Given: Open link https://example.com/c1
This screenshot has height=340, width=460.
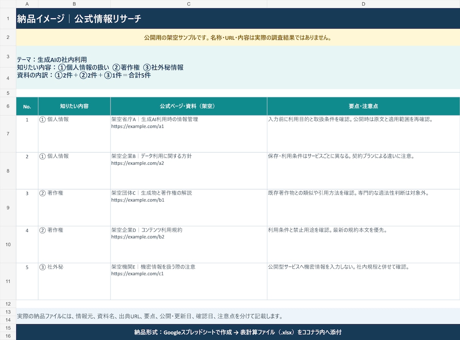Looking at the screenshot, I should (x=137, y=274).
